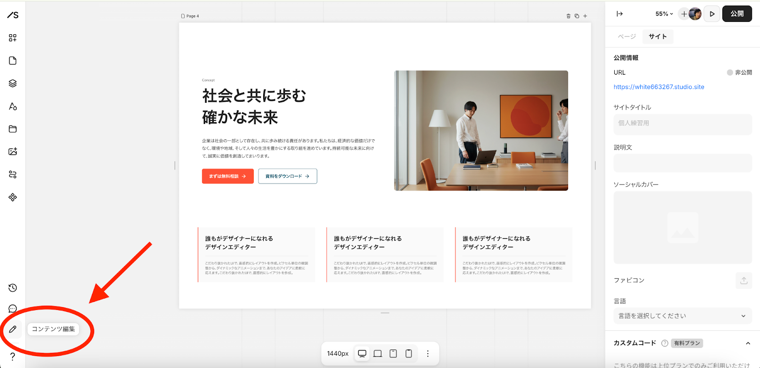Add a new page with the plus icon

point(585,16)
